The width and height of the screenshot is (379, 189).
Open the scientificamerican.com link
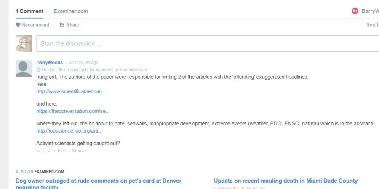72,91
